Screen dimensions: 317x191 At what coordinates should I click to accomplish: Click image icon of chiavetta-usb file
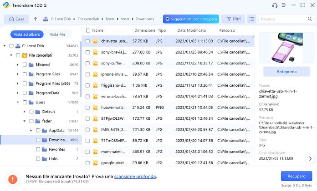tap(95, 41)
